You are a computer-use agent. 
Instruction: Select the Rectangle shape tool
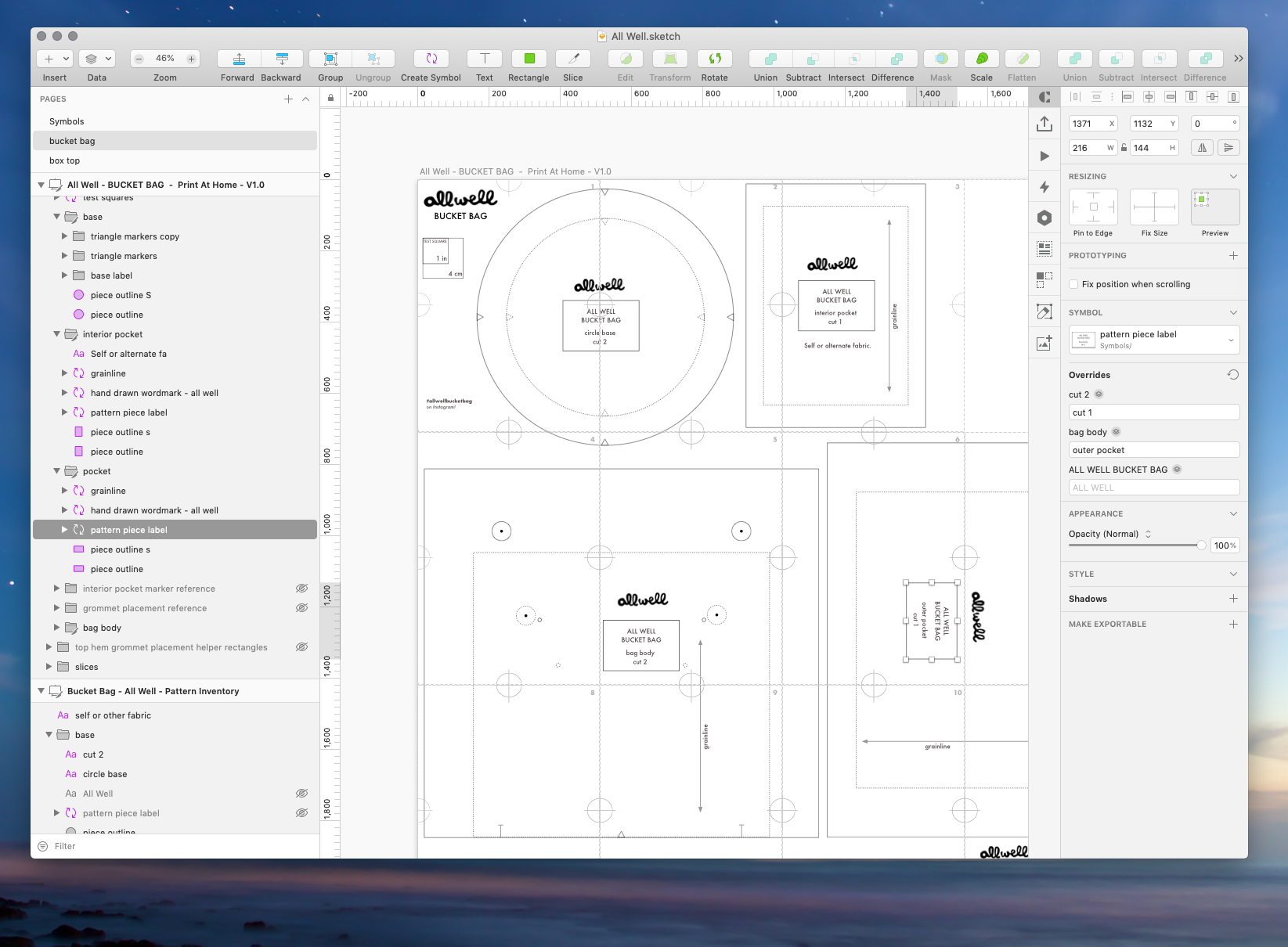tap(529, 59)
